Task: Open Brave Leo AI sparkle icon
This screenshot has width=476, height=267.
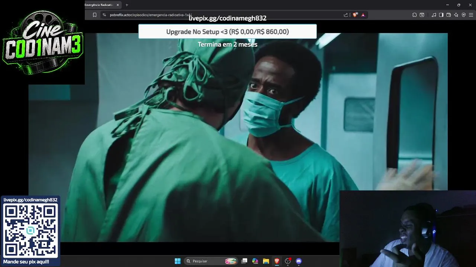Action: (x=456, y=15)
